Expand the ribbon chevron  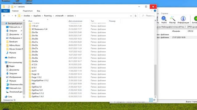[x=151, y=11]
